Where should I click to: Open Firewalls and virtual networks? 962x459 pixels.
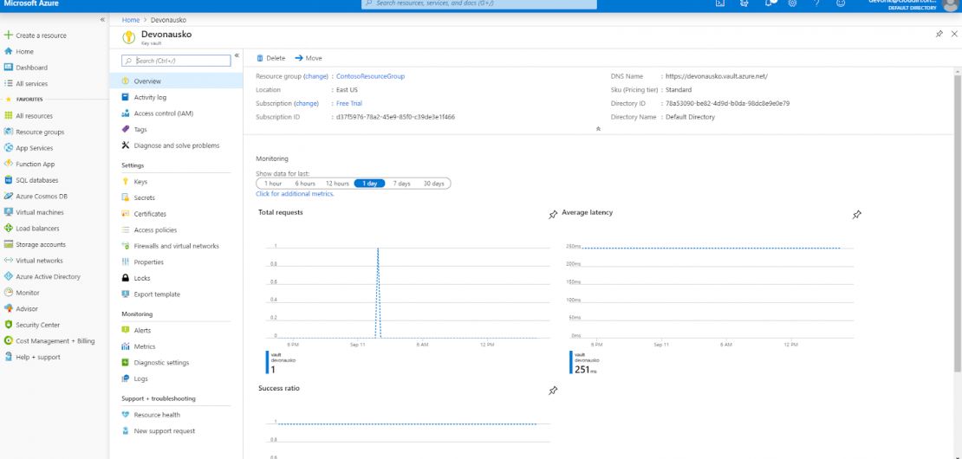point(176,246)
